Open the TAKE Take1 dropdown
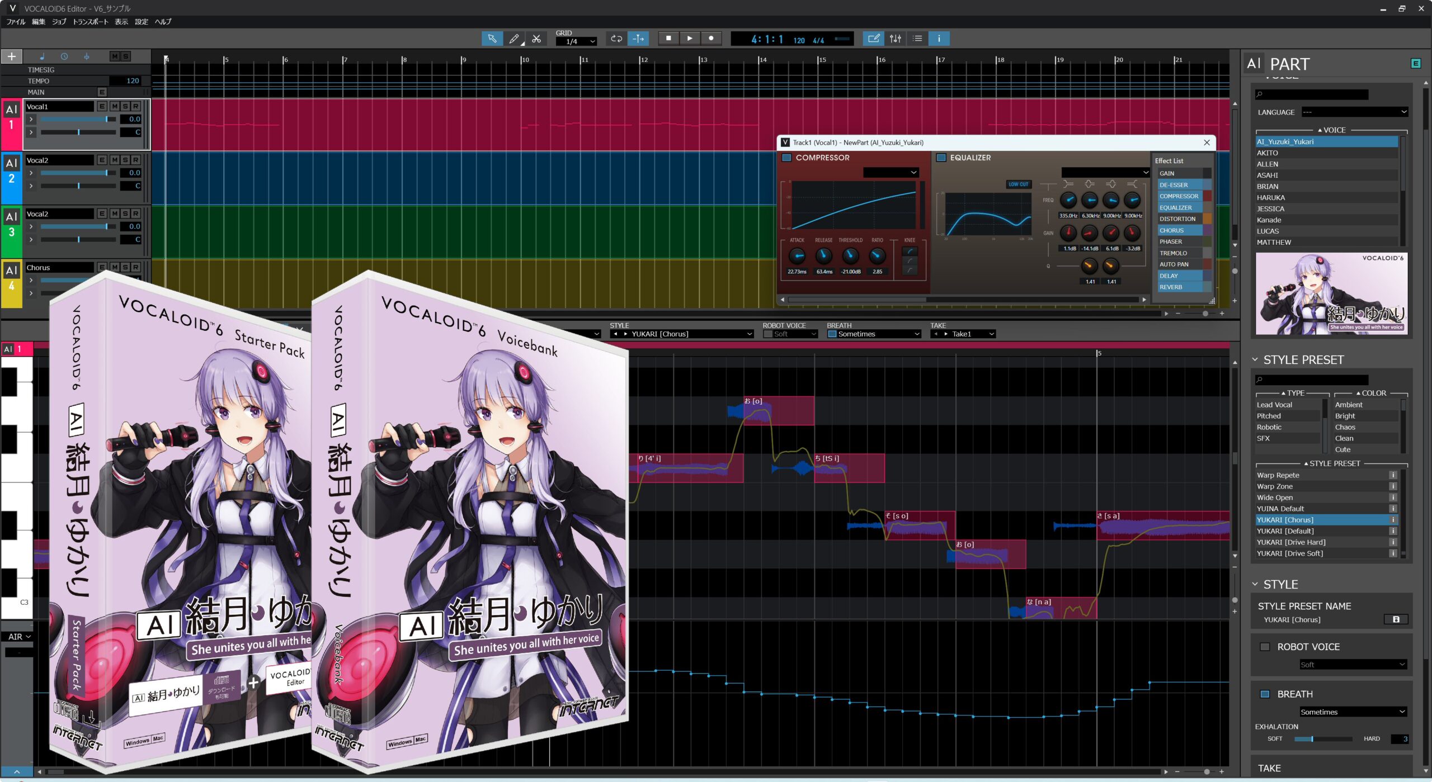Image resolution: width=1432 pixels, height=782 pixels. [x=963, y=334]
